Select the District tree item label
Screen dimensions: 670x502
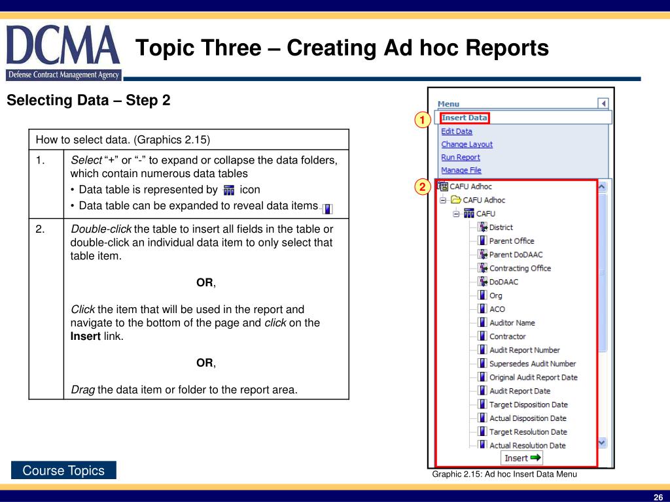501,227
